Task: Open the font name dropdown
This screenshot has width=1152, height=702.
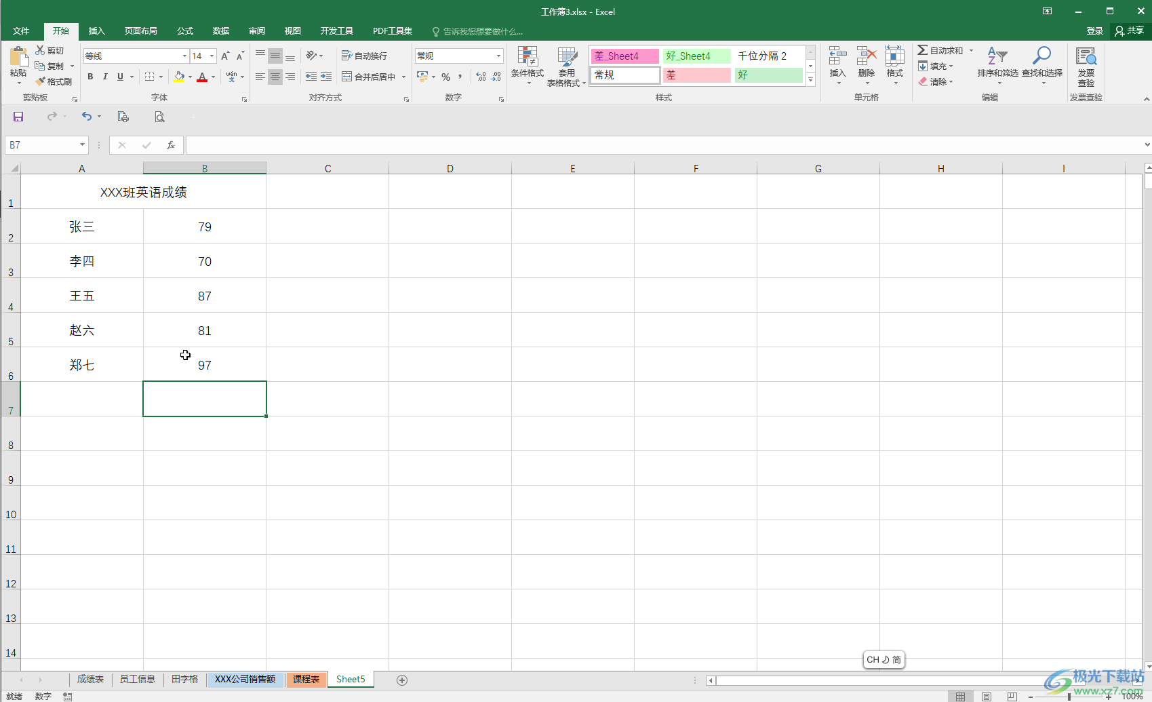Action: point(184,56)
